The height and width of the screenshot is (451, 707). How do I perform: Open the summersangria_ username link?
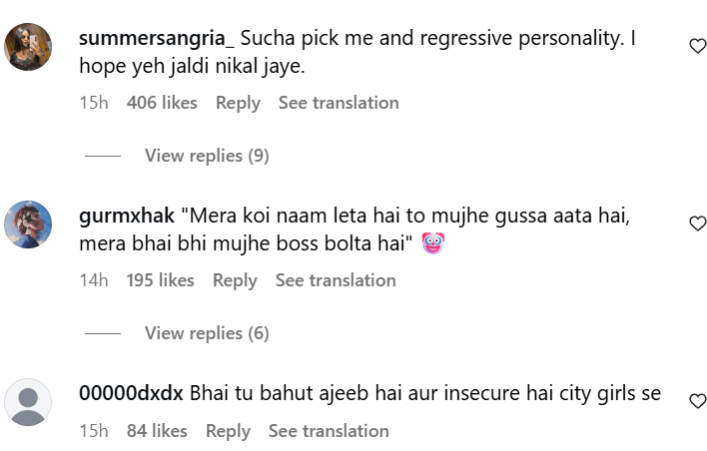[157, 39]
